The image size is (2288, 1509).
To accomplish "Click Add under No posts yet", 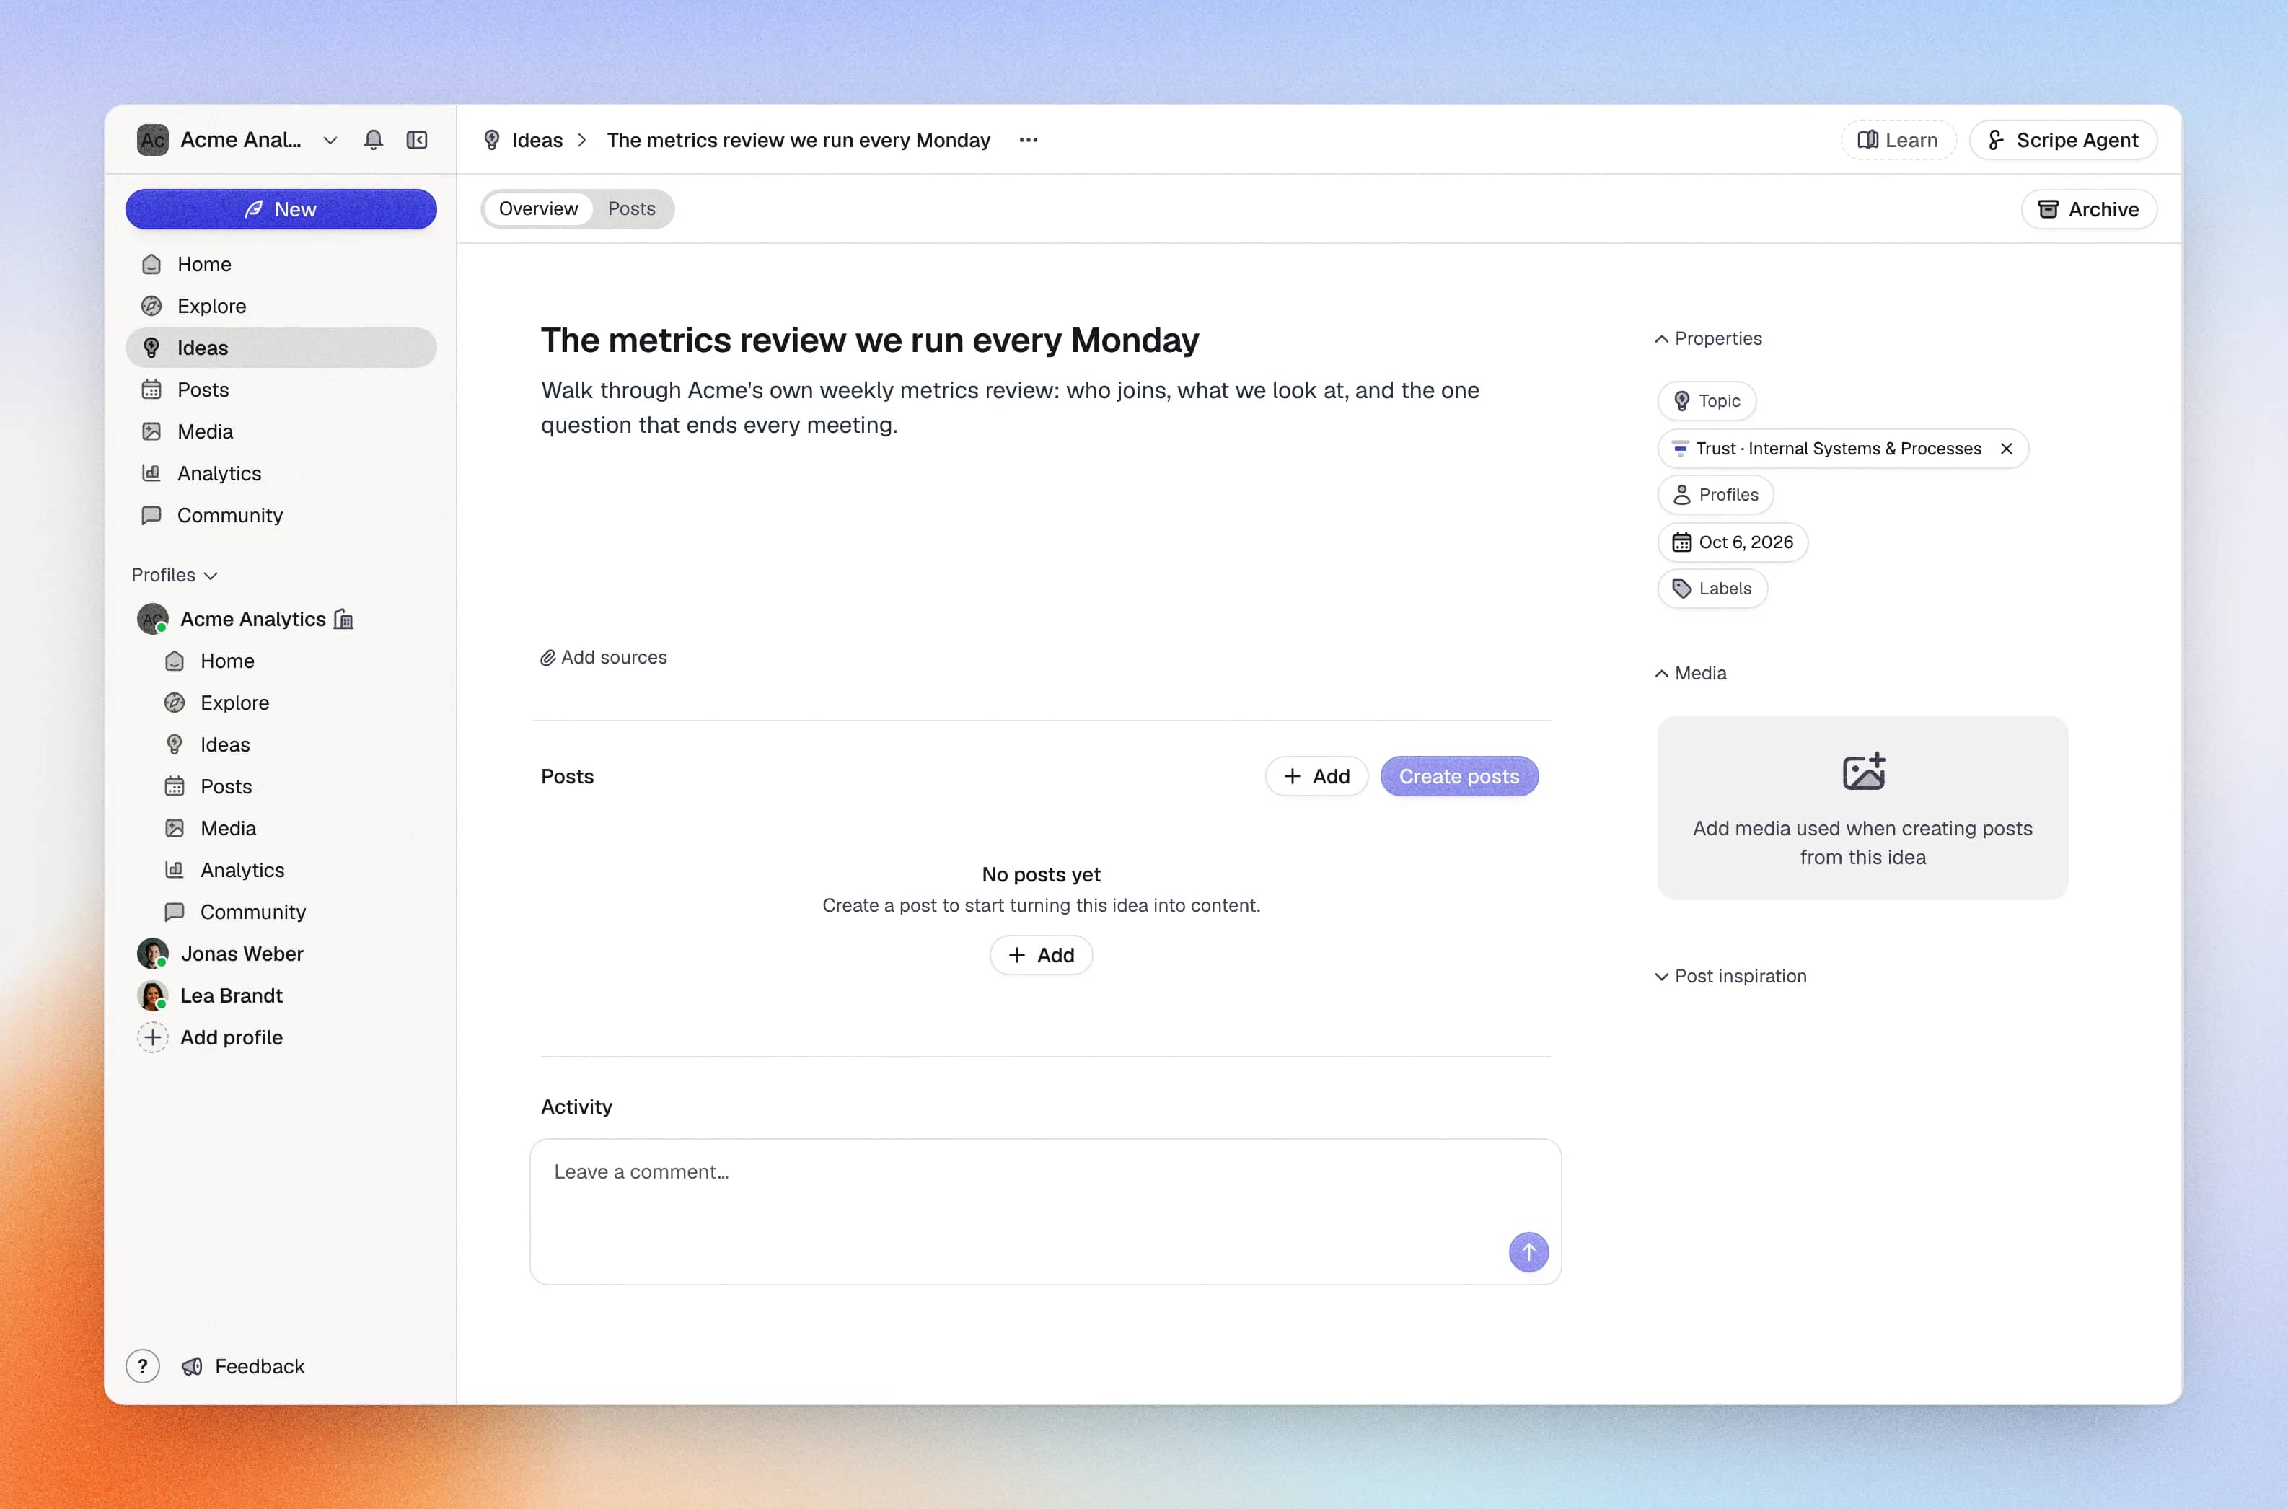I will click(x=1041, y=956).
